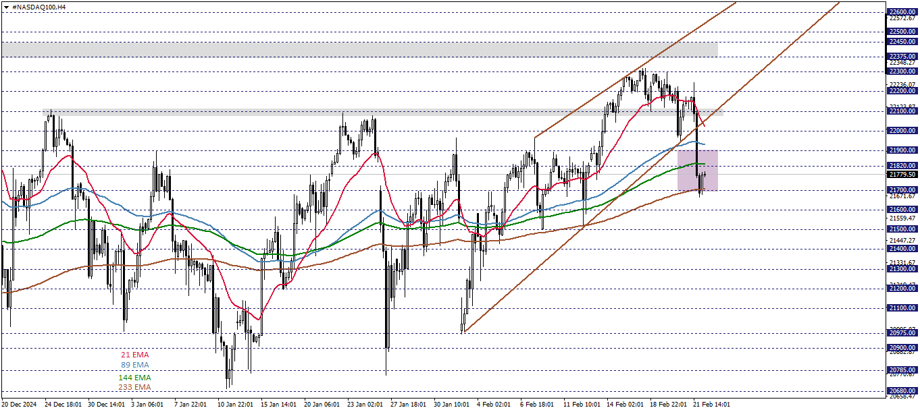920x412 pixels.
Task: Select the gray zone at 22100 level
Action: [x=383, y=113]
